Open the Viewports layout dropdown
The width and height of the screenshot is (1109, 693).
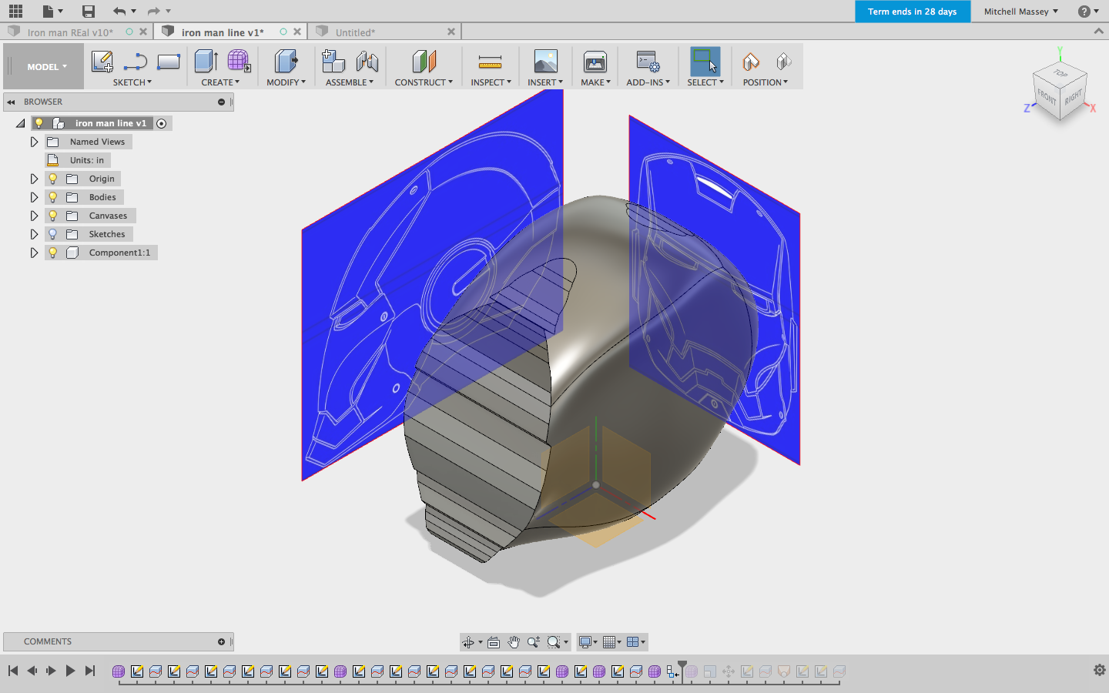[636, 642]
